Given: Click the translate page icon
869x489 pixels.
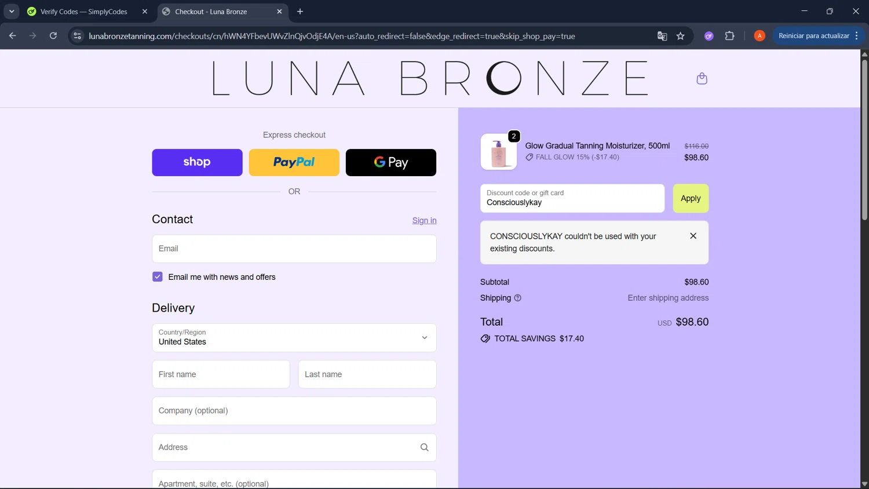Looking at the screenshot, I should coord(662,36).
